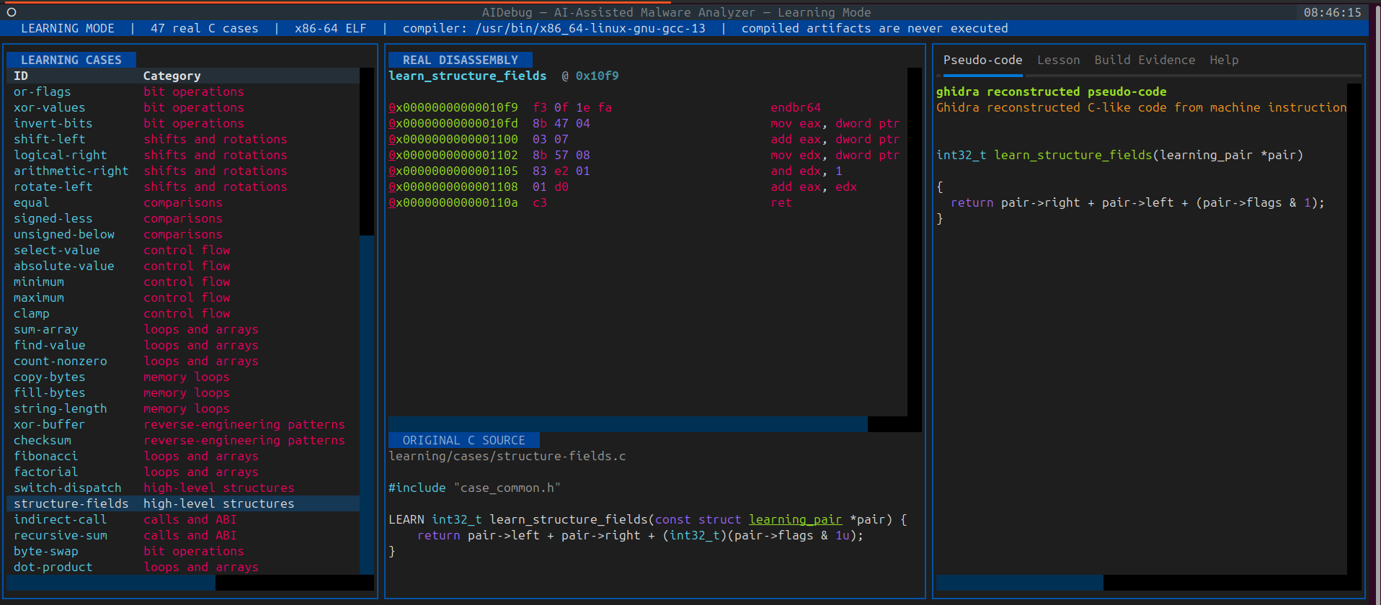Screen dimensions: 1381x605
Task: Select the clamp case
Action: point(183,313)
